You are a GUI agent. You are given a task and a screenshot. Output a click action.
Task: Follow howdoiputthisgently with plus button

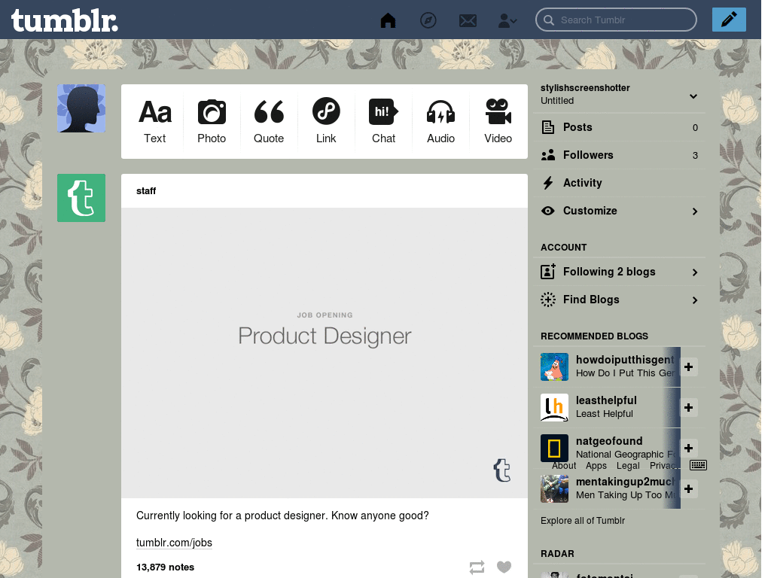pyautogui.click(x=688, y=367)
